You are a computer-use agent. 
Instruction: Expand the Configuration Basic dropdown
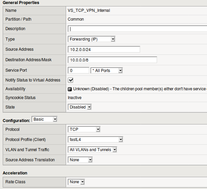click(44, 119)
